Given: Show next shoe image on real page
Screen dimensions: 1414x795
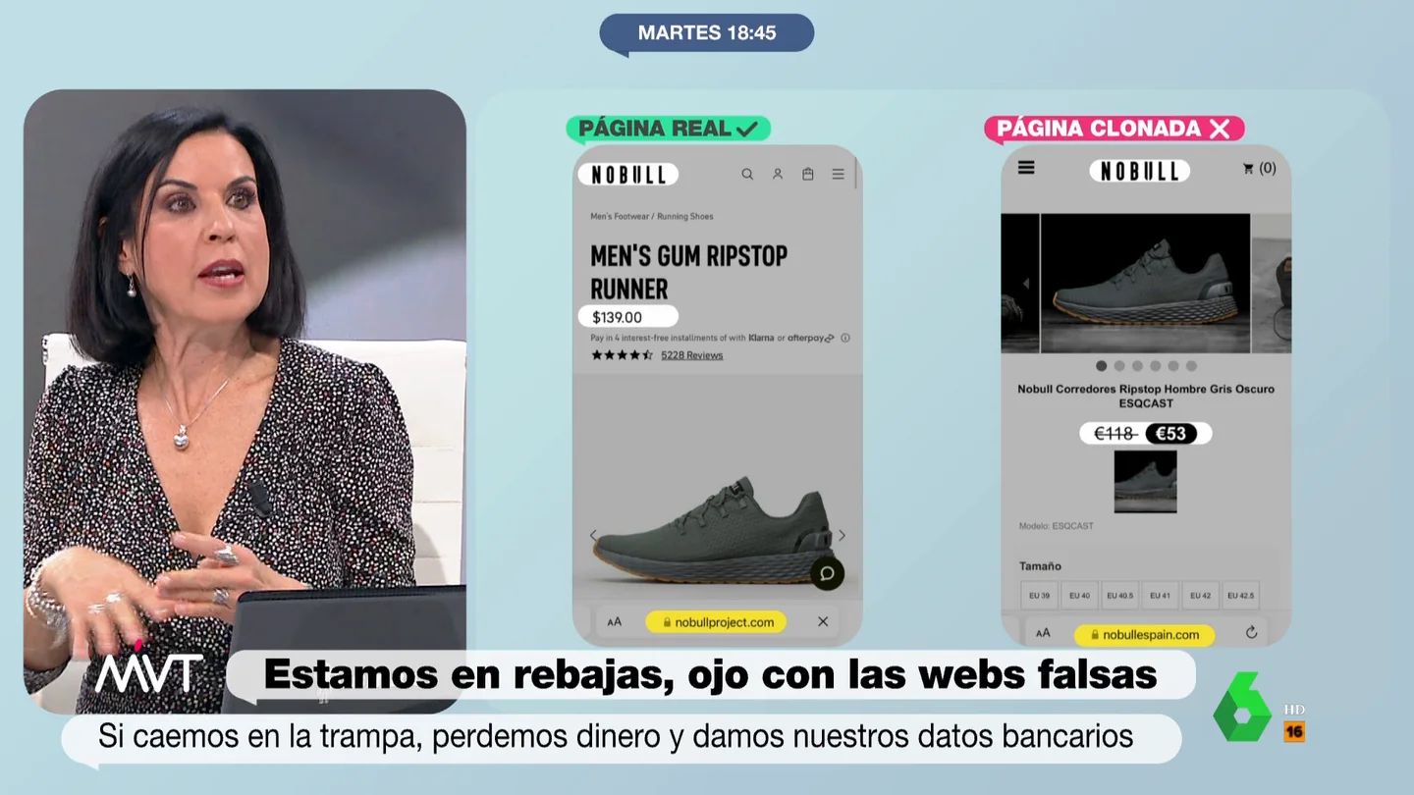Looking at the screenshot, I should coord(842,535).
